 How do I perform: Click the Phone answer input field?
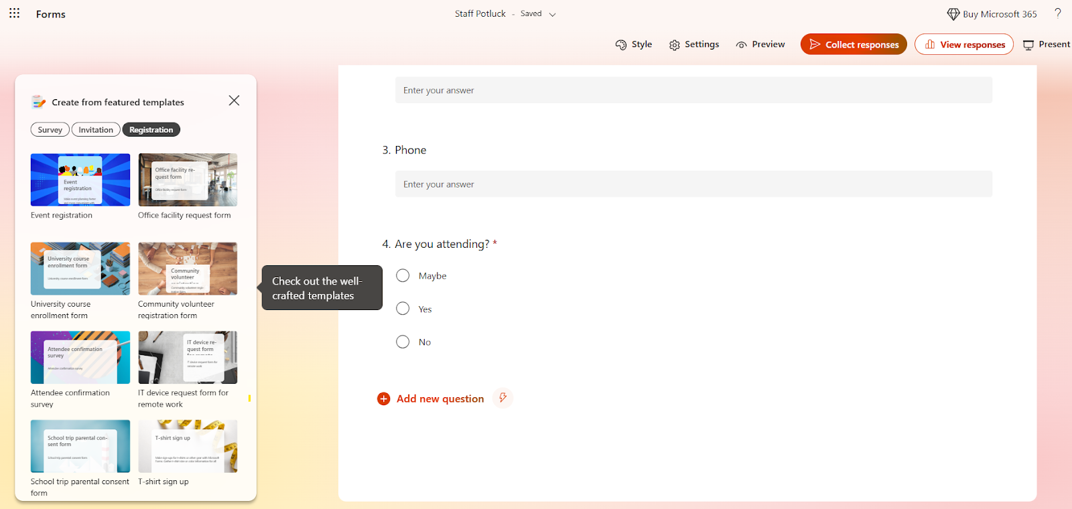pos(693,184)
